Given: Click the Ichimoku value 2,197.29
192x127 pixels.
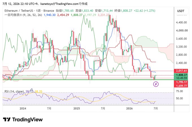Looking at the screenshot, I should (x=90, y=15).
